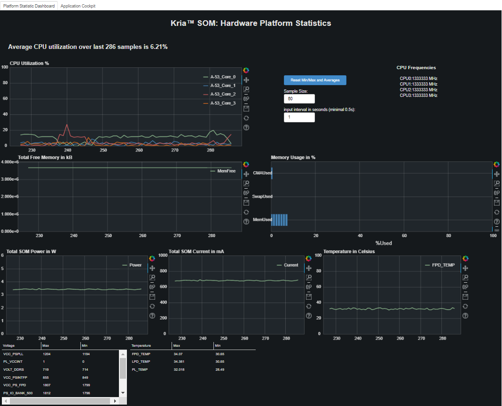This screenshot has width=502, height=406.
Task: Click the input interval in seconds field
Action: click(299, 117)
